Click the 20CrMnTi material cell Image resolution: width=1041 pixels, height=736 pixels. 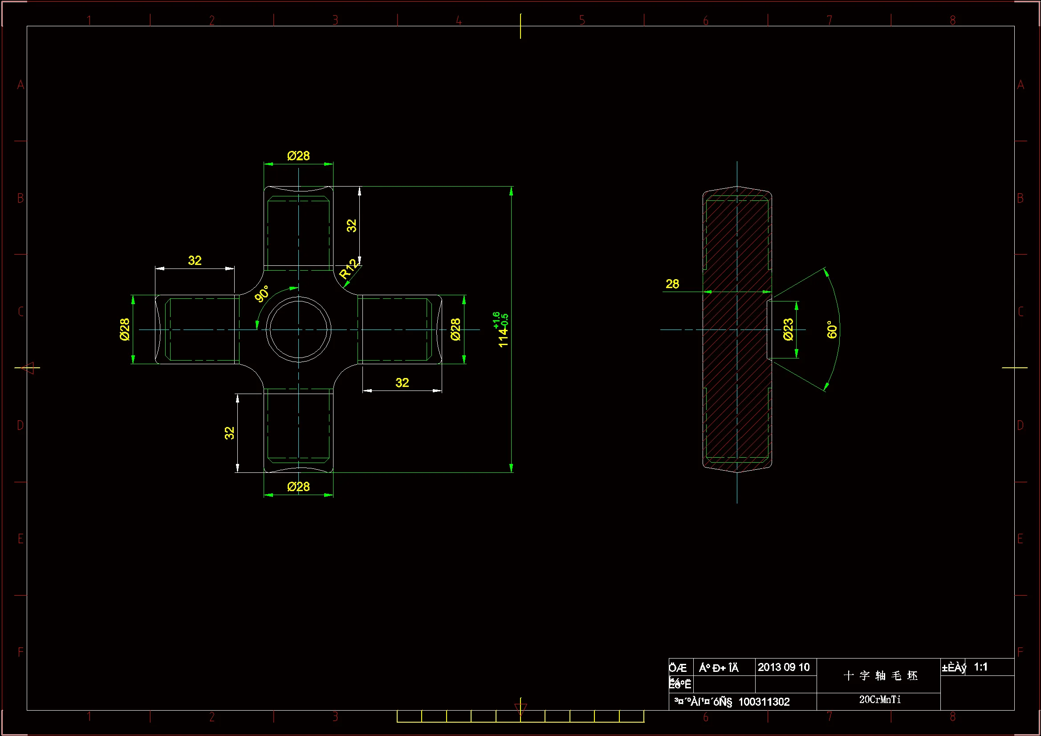coord(879,700)
